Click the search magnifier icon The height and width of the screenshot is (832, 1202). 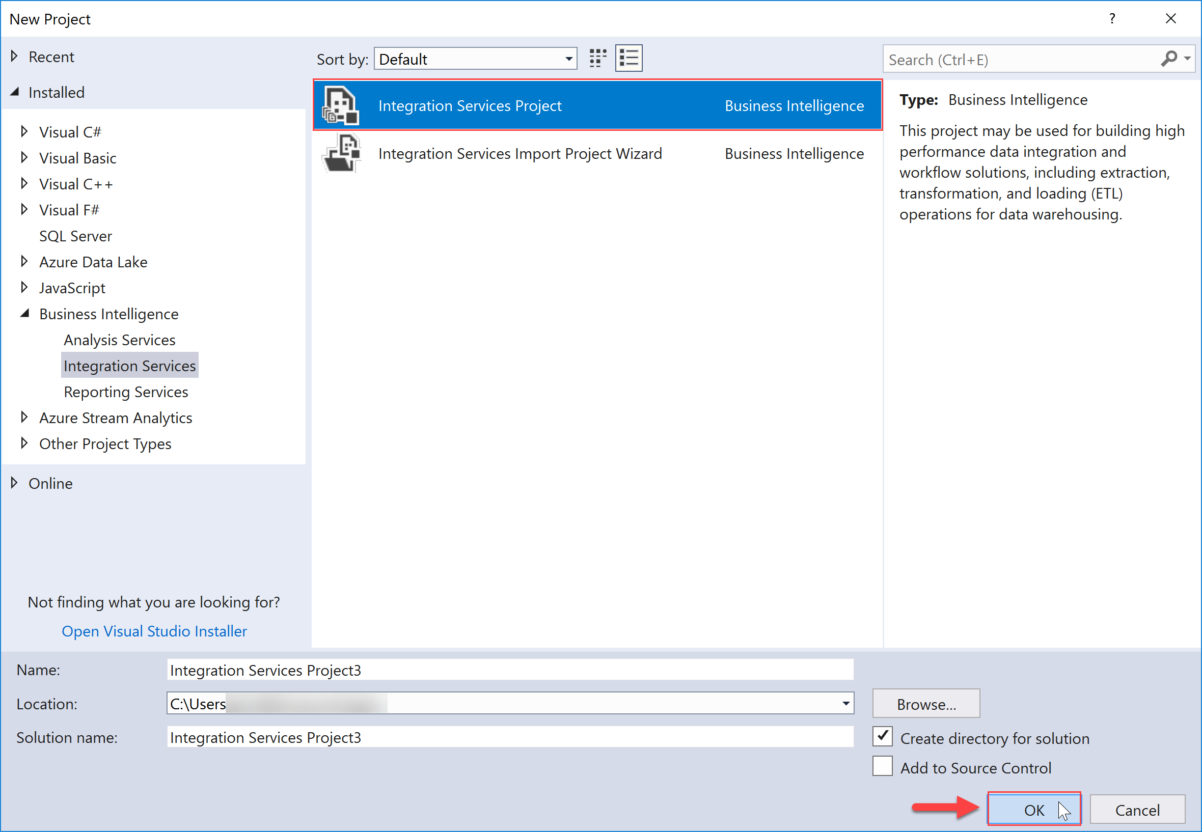coord(1170,59)
